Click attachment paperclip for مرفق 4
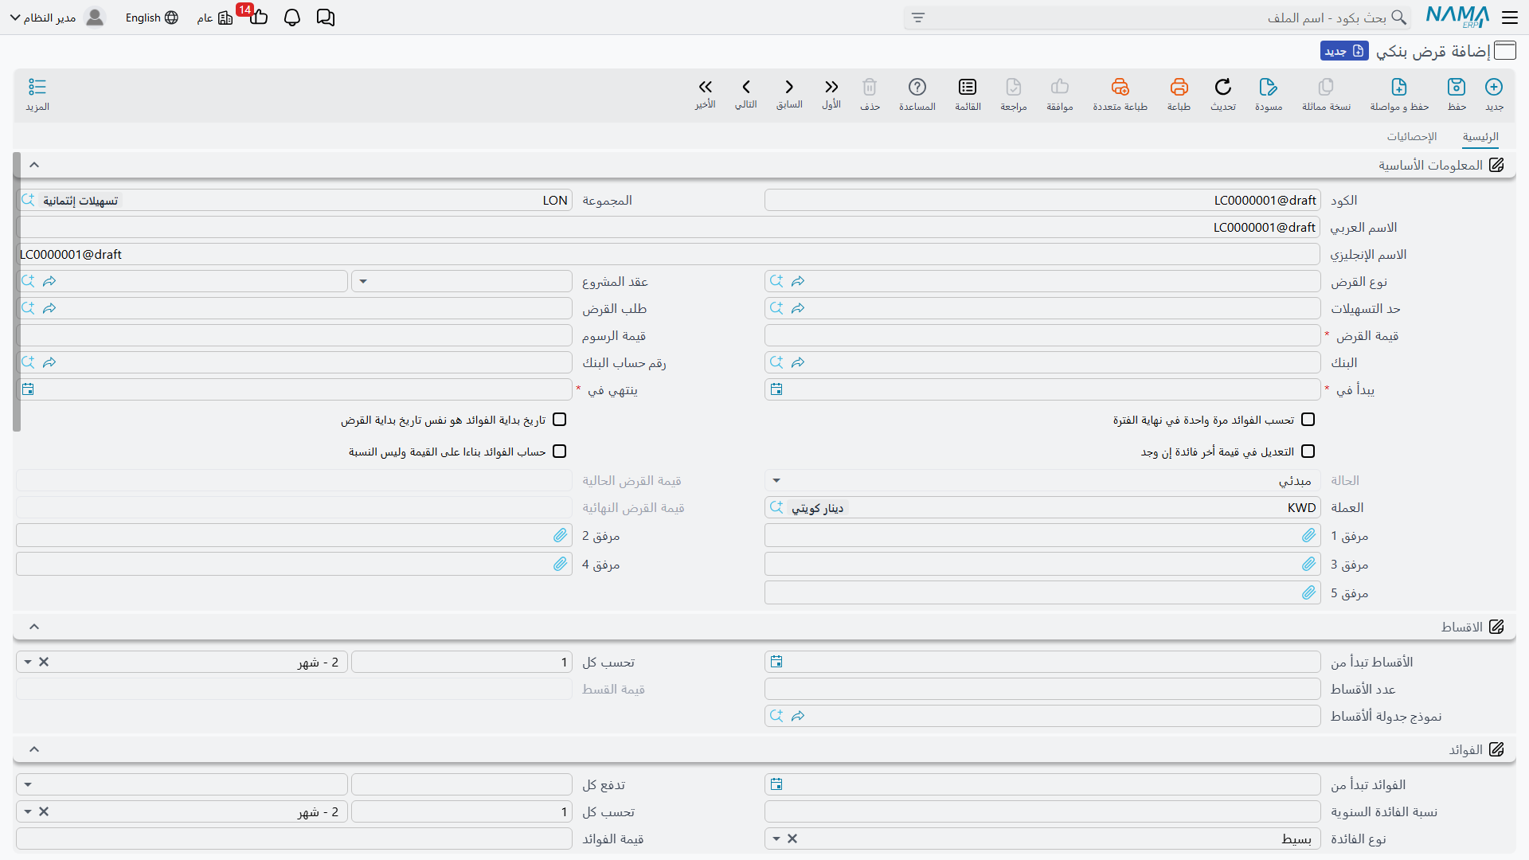The image size is (1529, 860). pyautogui.click(x=560, y=565)
